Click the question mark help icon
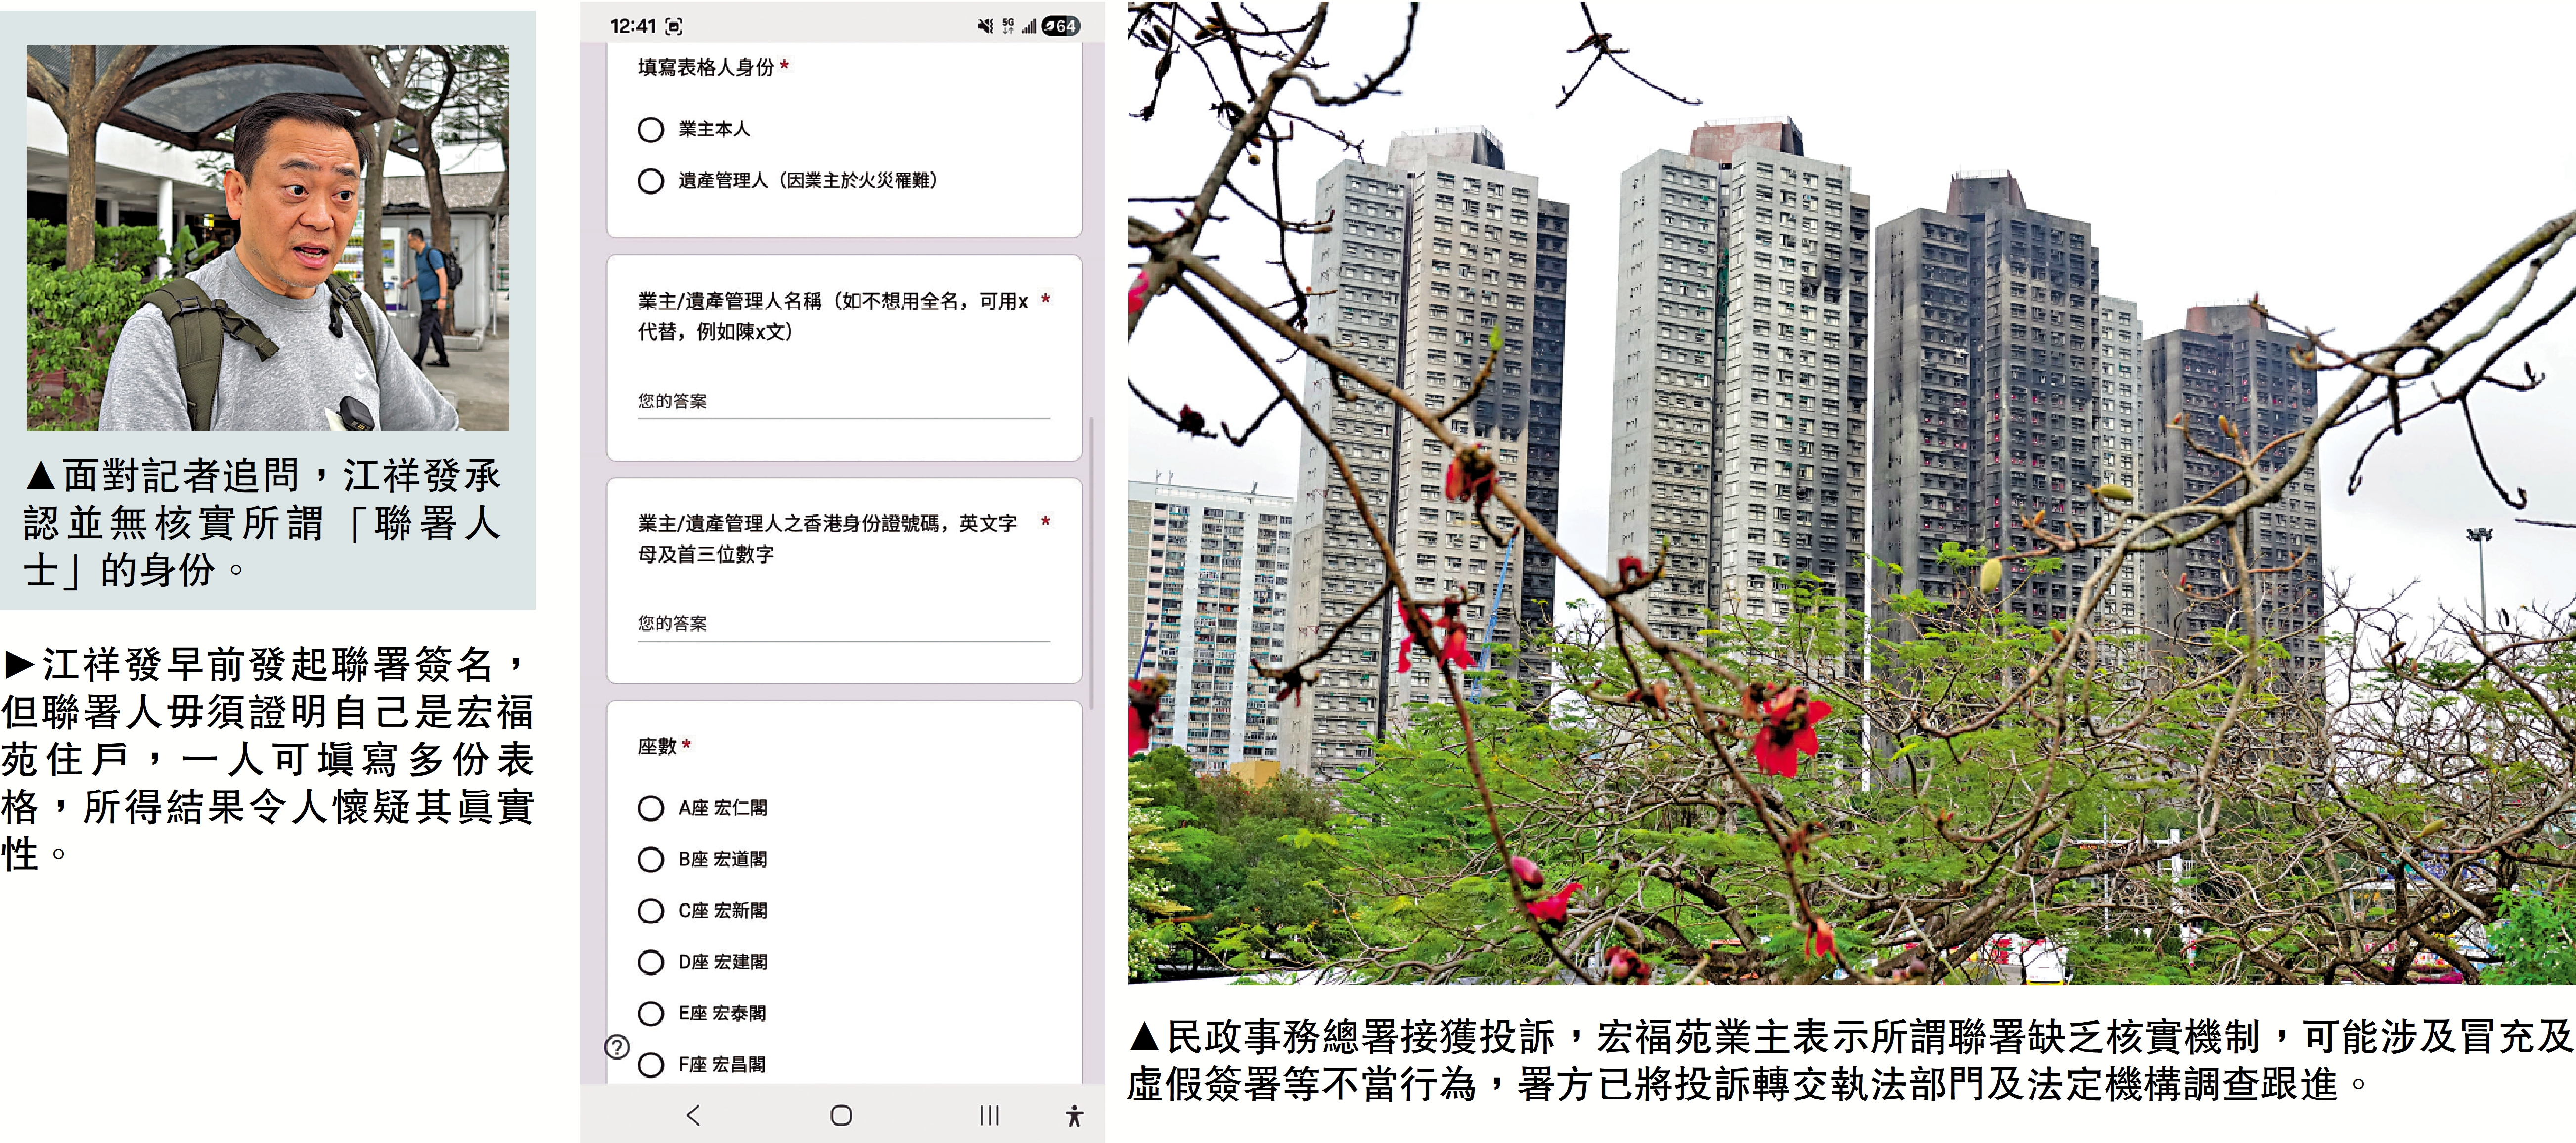Image resolution: width=2576 pixels, height=1143 pixels. 618,1047
